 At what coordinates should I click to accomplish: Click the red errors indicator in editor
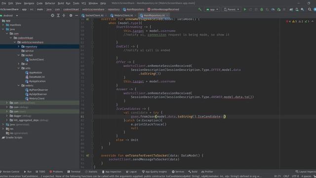coord(288,21)
